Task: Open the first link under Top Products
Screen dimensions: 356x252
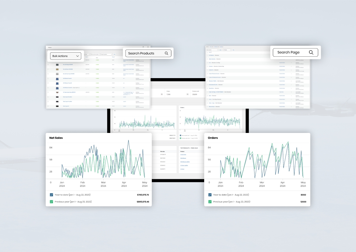Action: click(x=183, y=155)
